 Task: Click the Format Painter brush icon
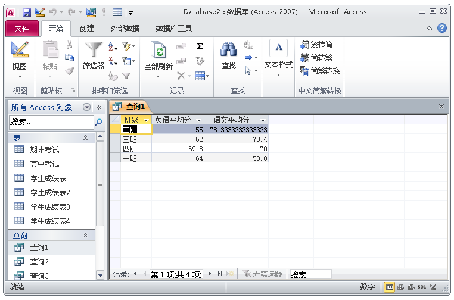coord(70,71)
